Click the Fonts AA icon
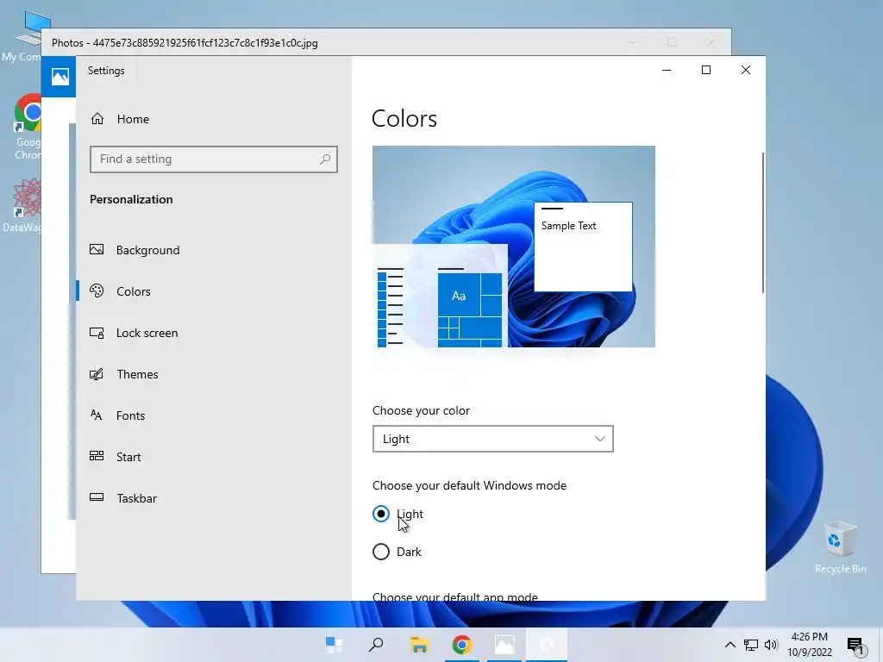883x662 pixels. click(97, 415)
